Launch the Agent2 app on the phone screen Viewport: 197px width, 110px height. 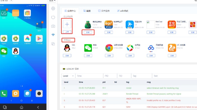pos(16,38)
